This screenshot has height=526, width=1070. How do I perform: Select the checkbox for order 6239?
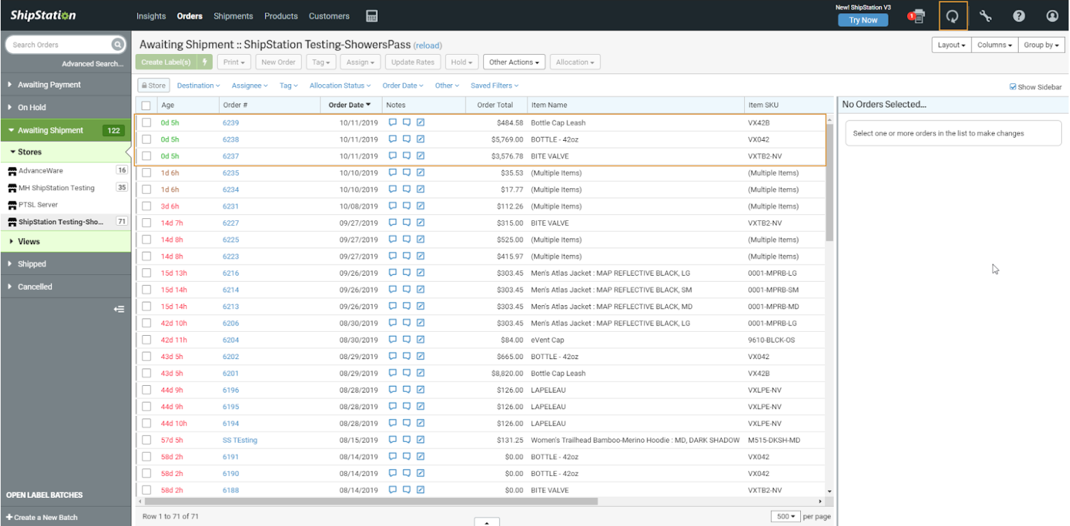coord(147,123)
